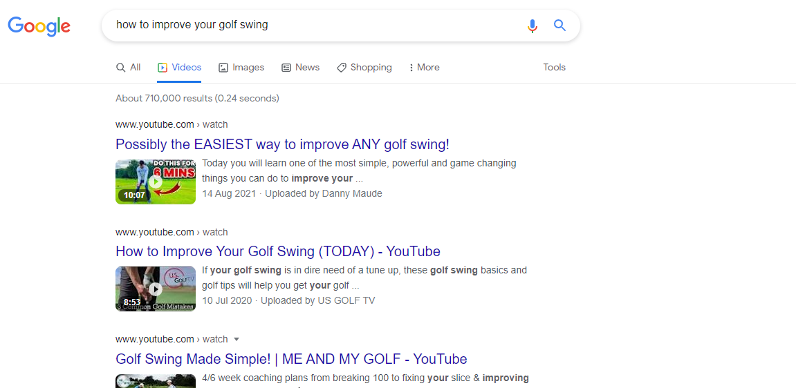Open the Tools options

554,68
